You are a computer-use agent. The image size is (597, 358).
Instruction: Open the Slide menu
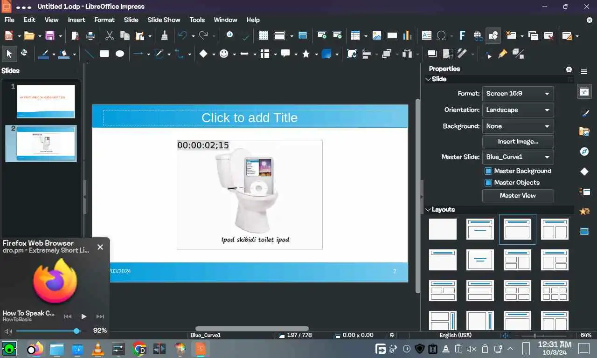131,20
